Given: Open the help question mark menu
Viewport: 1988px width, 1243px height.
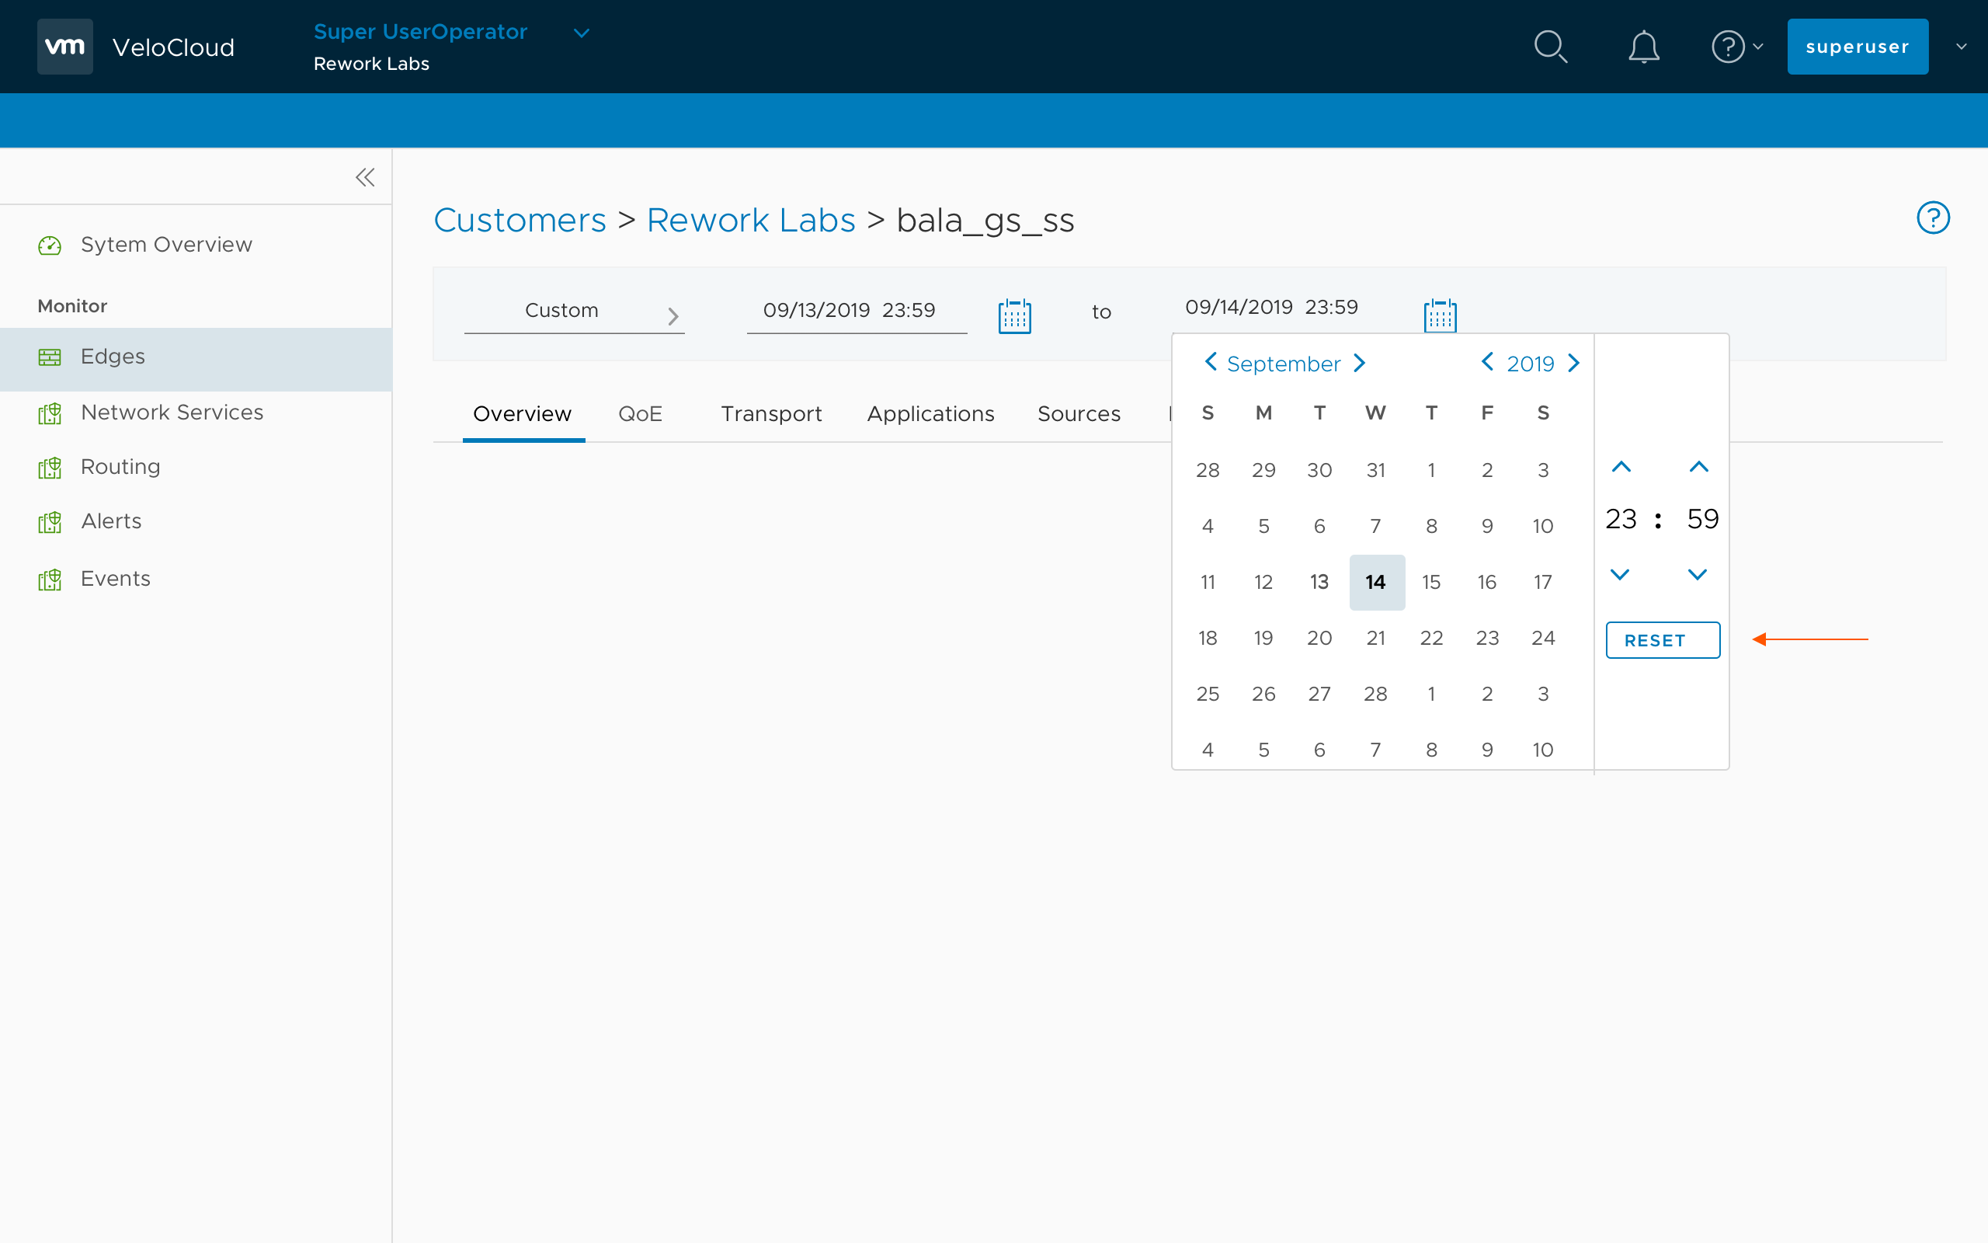Looking at the screenshot, I should [x=1729, y=46].
